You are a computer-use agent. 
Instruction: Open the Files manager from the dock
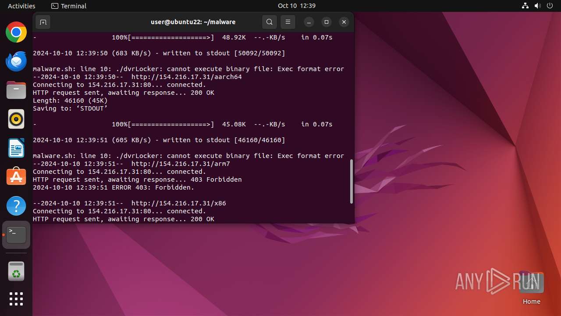[x=16, y=90]
